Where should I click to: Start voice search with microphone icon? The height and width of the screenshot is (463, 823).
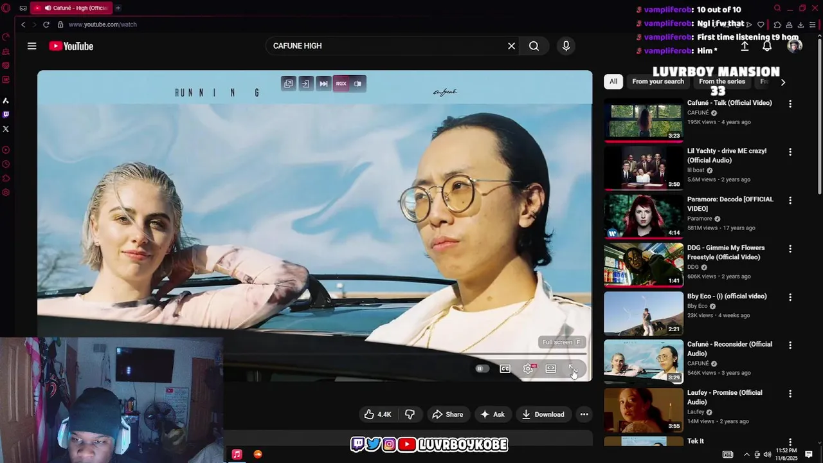[x=566, y=46]
